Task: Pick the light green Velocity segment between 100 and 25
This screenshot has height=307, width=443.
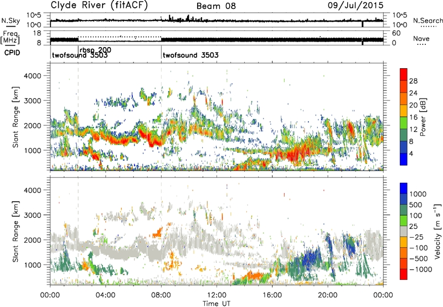Action: pyautogui.click(x=404, y=221)
